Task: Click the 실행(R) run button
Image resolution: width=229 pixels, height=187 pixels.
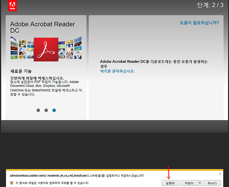Action: [x=170, y=183]
